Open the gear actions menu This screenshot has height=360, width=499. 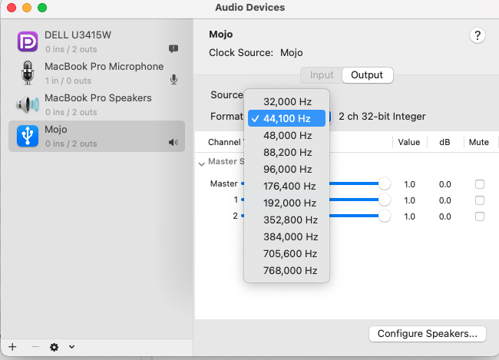point(54,347)
